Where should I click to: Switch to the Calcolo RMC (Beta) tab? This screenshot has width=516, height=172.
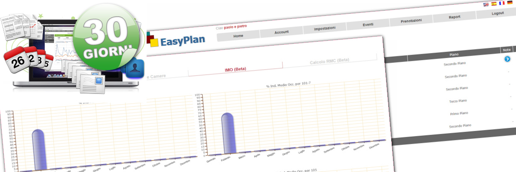[330, 62]
